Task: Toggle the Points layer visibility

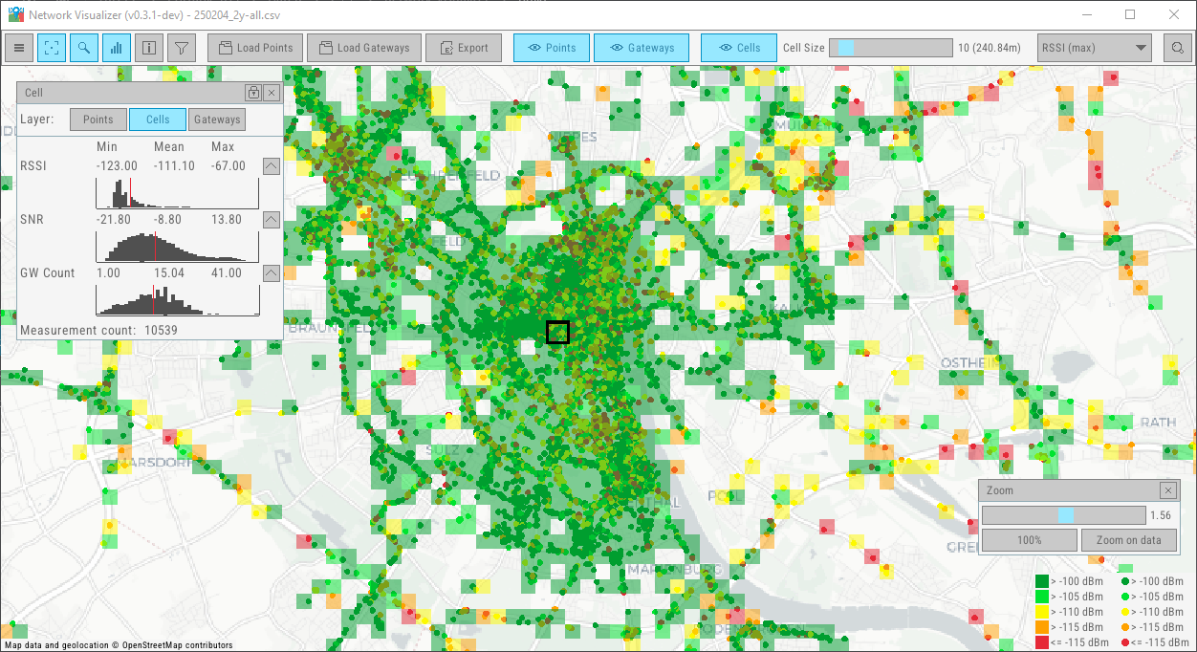Action: pyautogui.click(x=552, y=47)
